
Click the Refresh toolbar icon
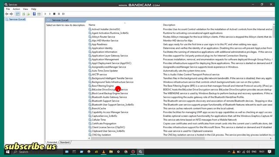click(24, 14)
